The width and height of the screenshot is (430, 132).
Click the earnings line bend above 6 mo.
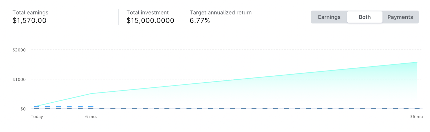click(x=91, y=94)
